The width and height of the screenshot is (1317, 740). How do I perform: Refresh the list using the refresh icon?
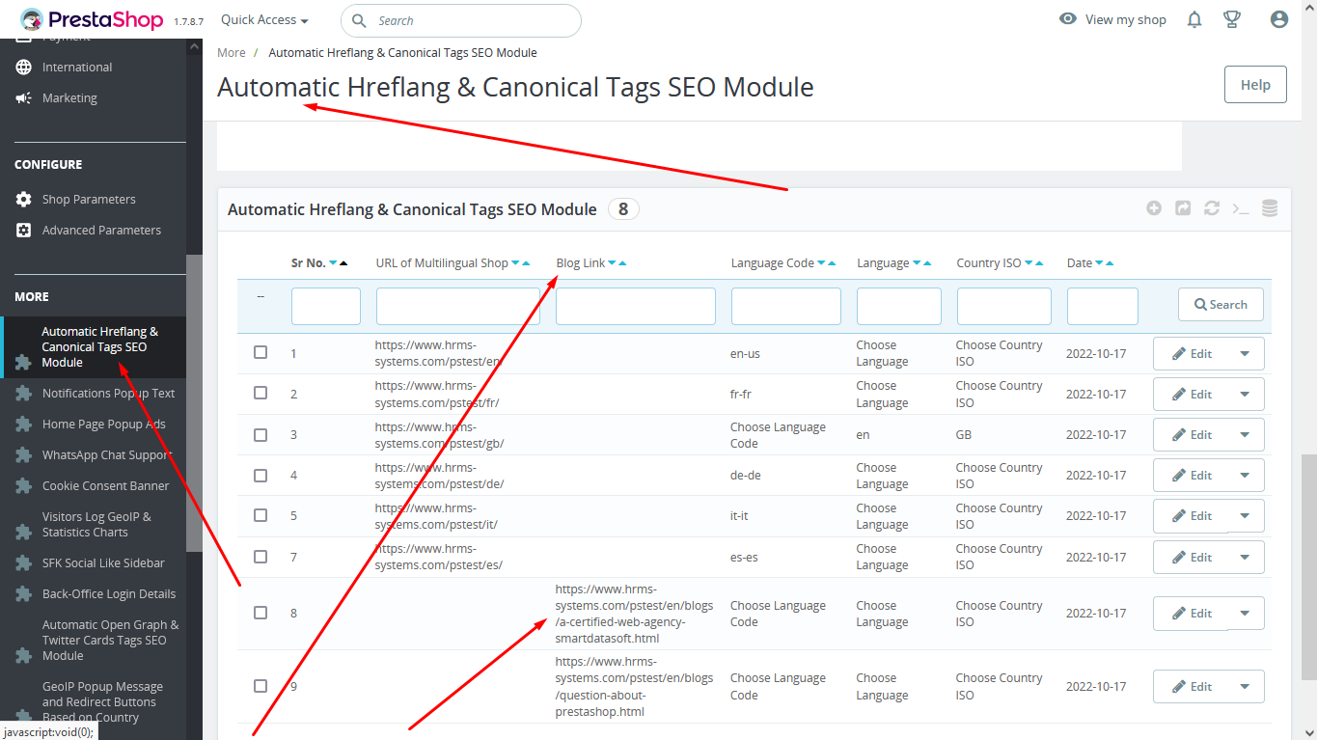coord(1212,208)
